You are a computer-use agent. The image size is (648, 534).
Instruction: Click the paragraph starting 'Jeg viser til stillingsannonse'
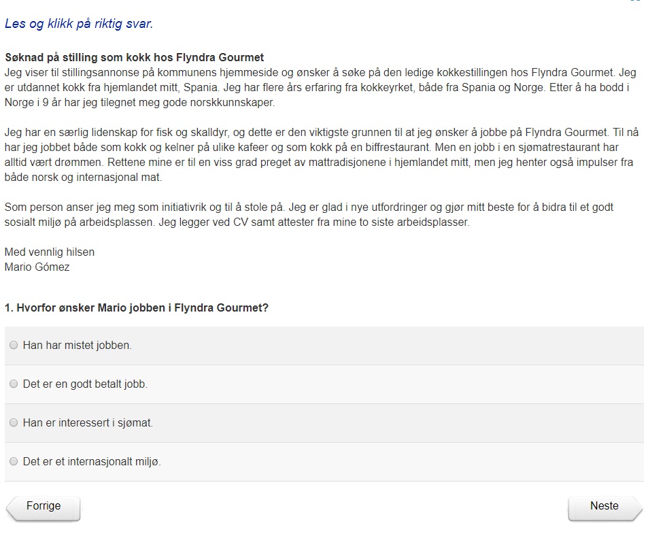(x=320, y=87)
